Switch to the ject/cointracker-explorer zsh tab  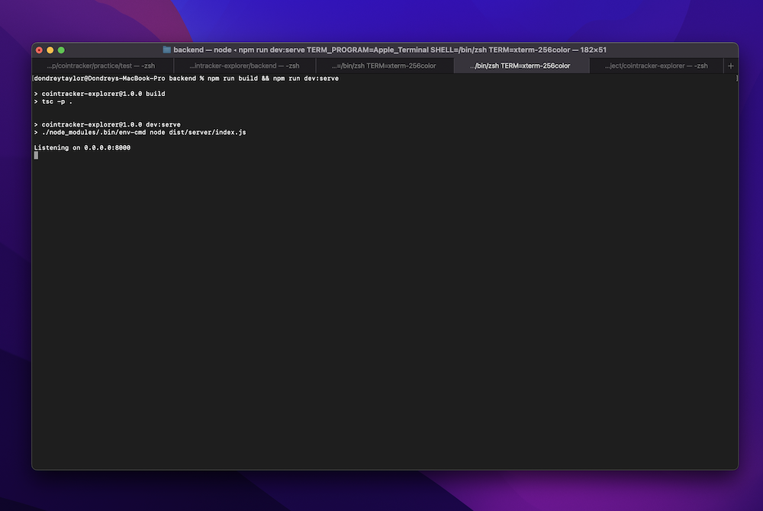point(656,66)
